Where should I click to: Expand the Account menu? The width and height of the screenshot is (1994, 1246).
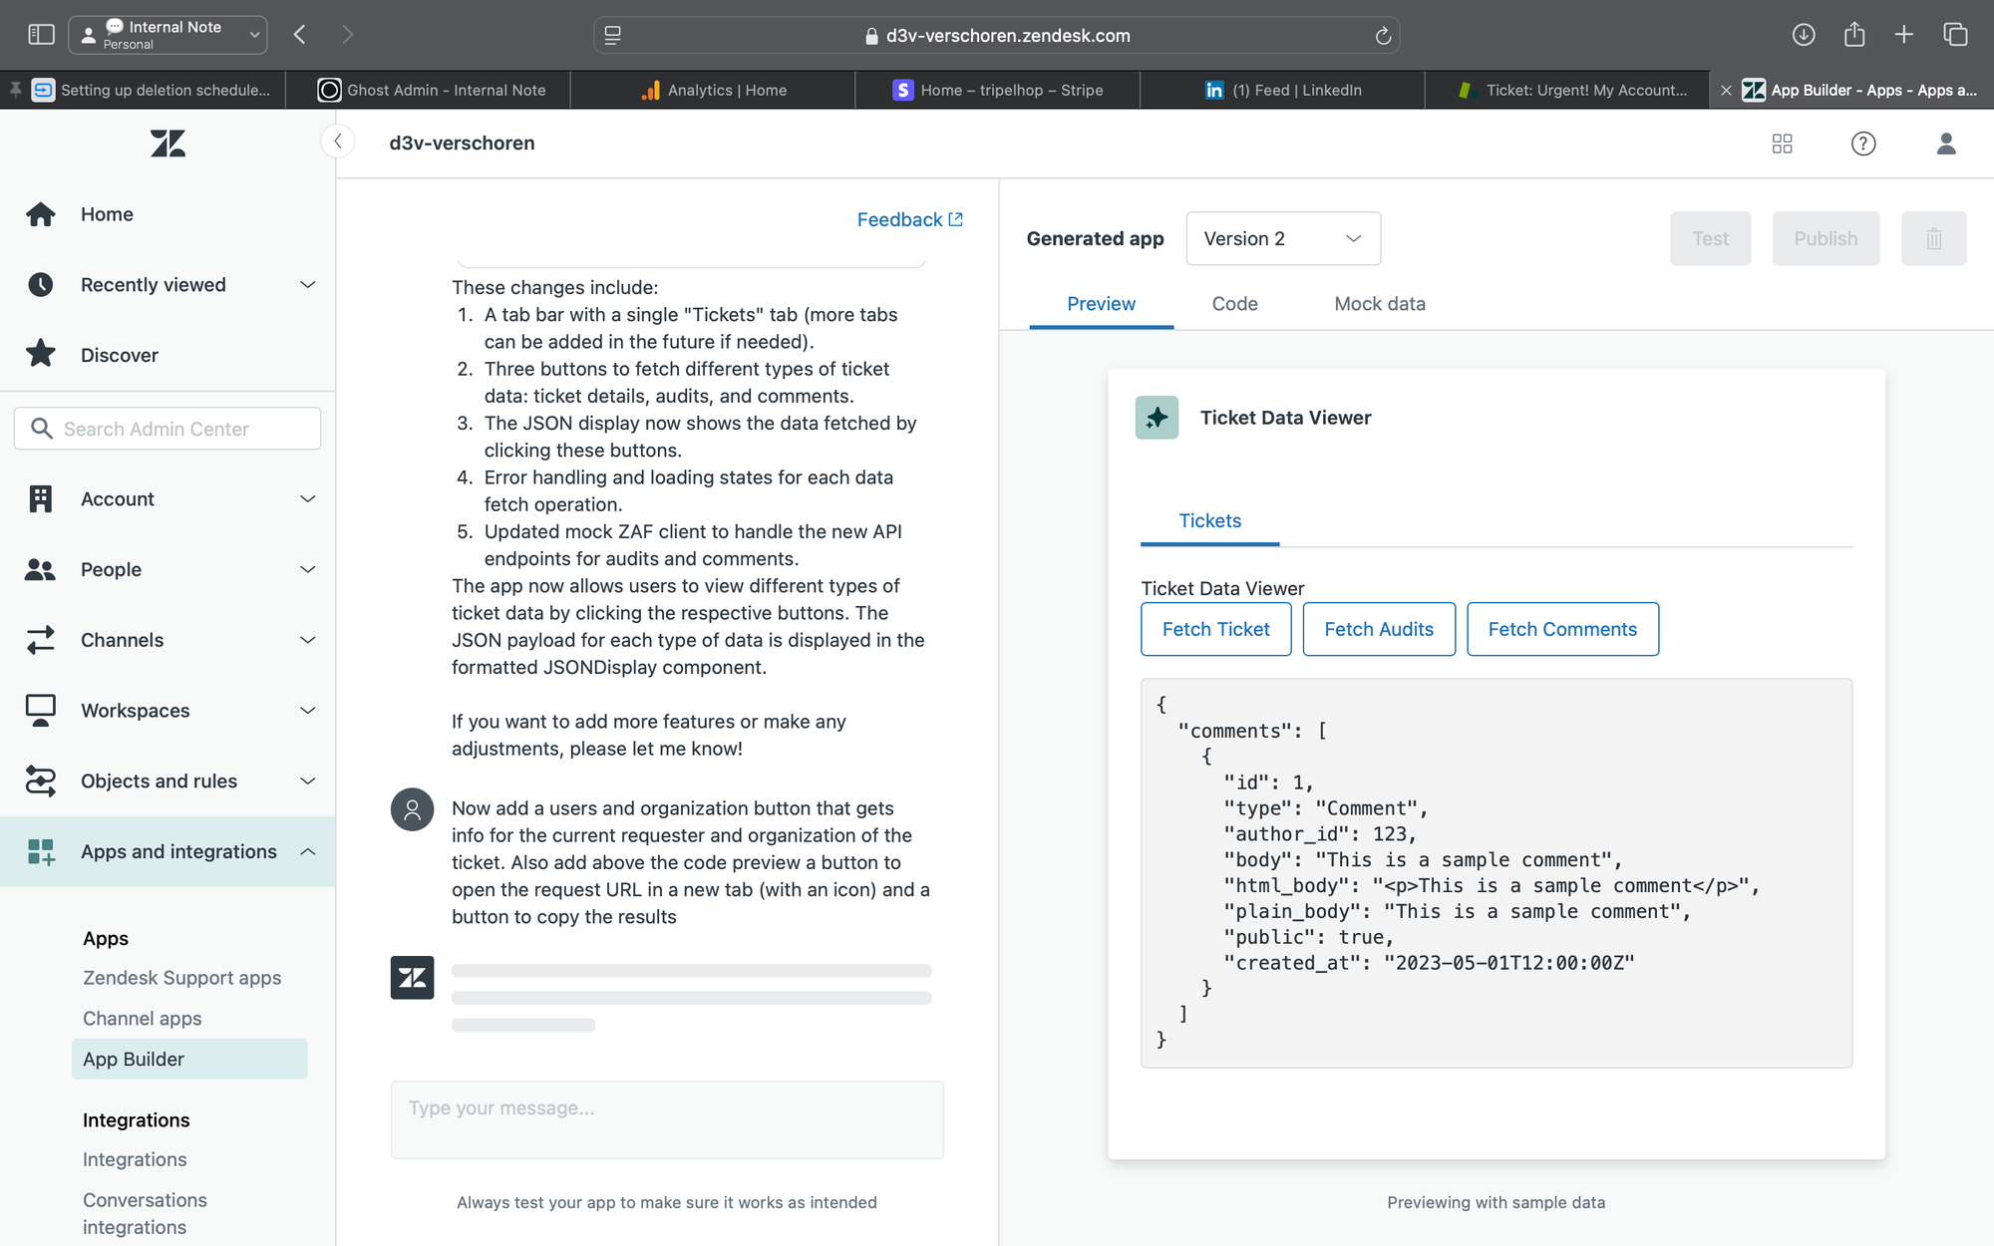tap(167, 499)
